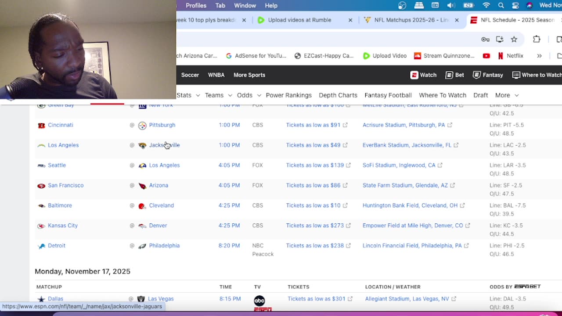Click the San Francisco 49ers team logo
The image size is (562, 316).
(41, 186)
